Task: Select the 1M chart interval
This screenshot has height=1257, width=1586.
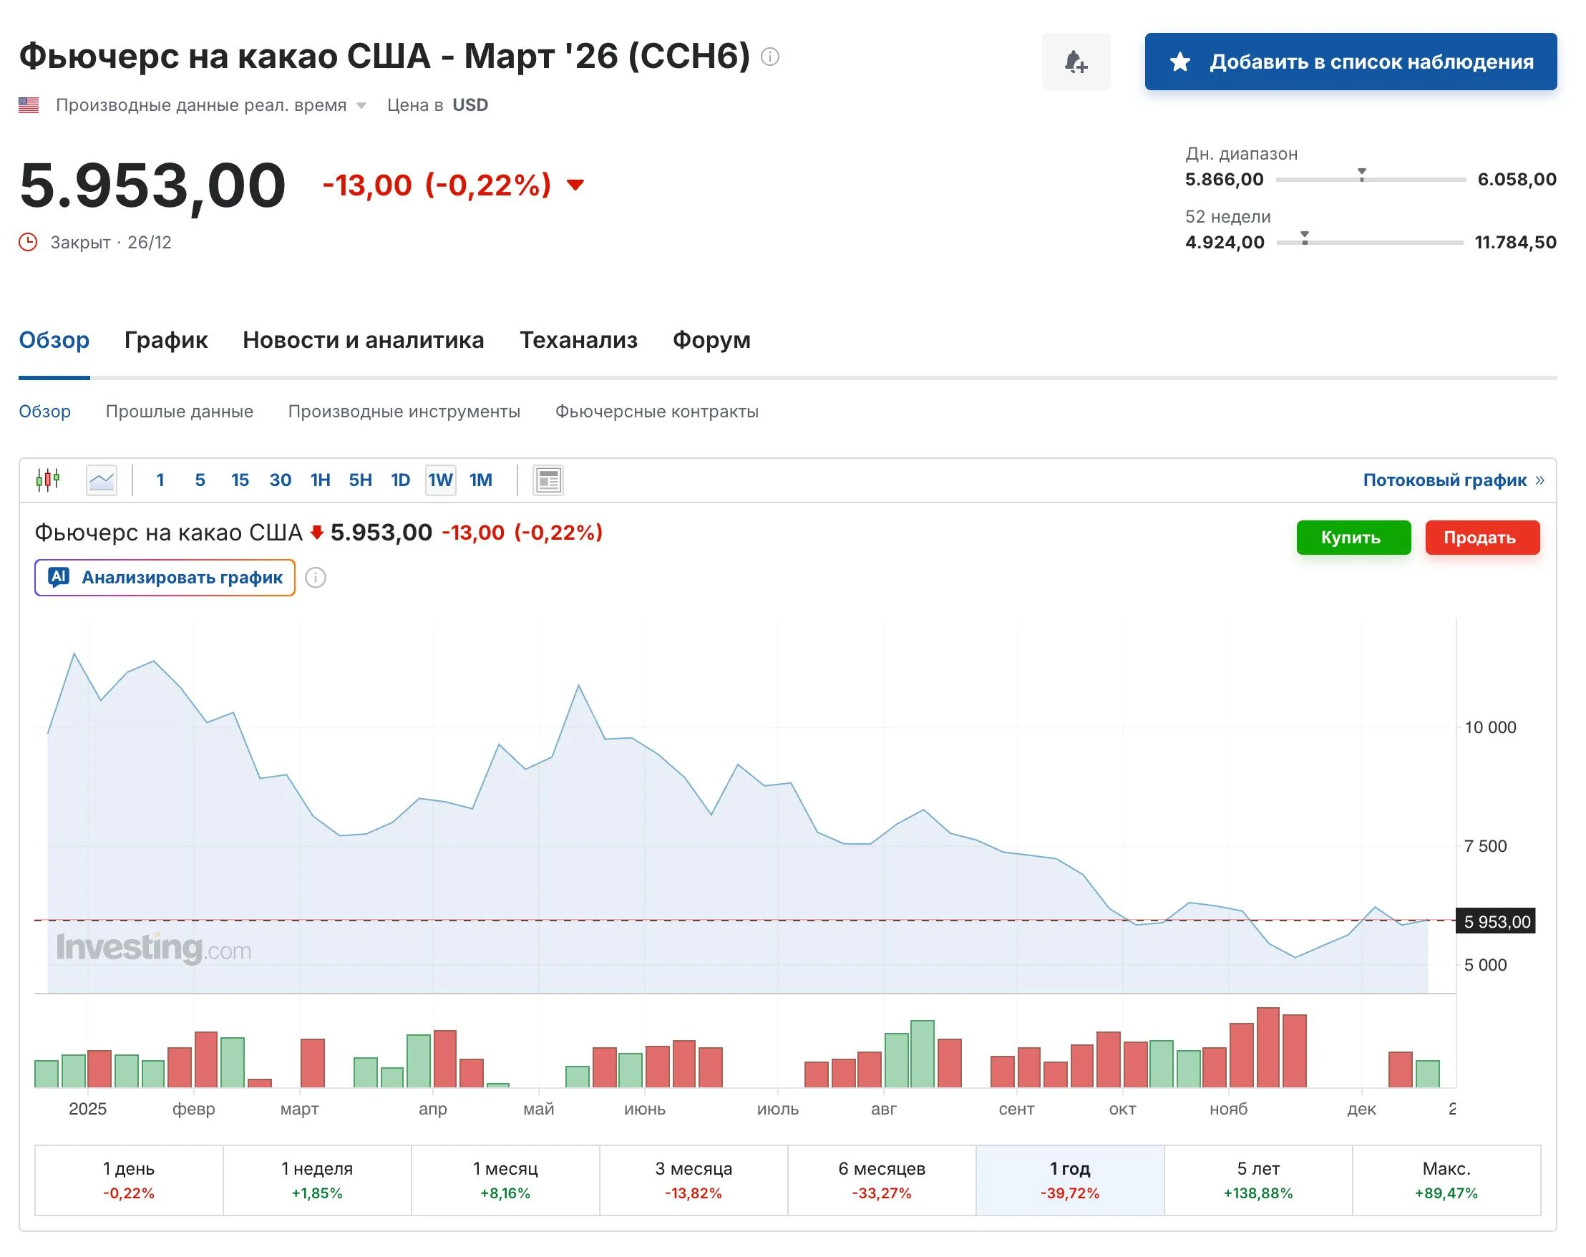Action: click(x=480, y=480)
